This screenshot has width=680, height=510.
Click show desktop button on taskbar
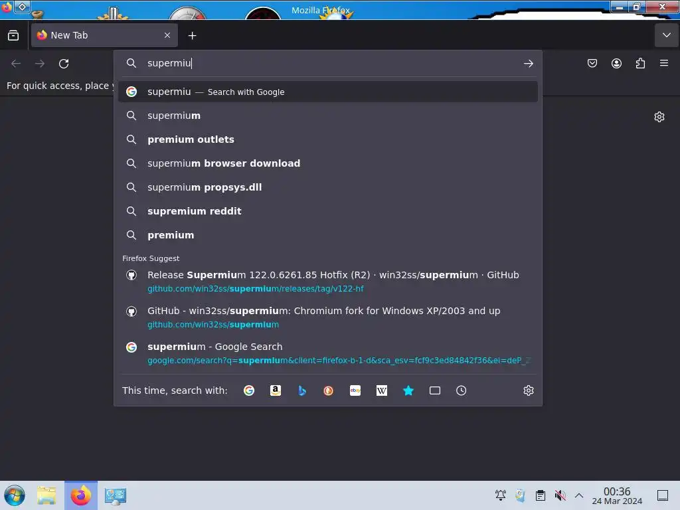pos(663,495)
